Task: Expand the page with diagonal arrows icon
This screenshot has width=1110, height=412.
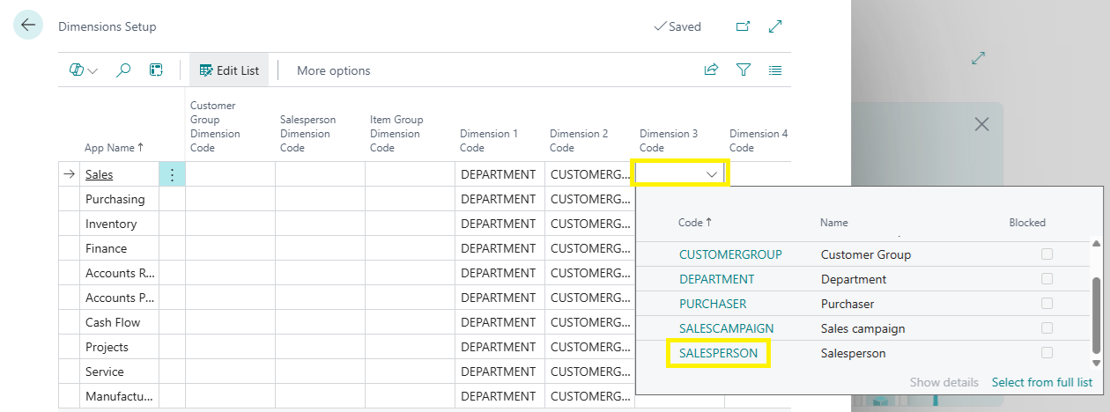Action: 775,26
